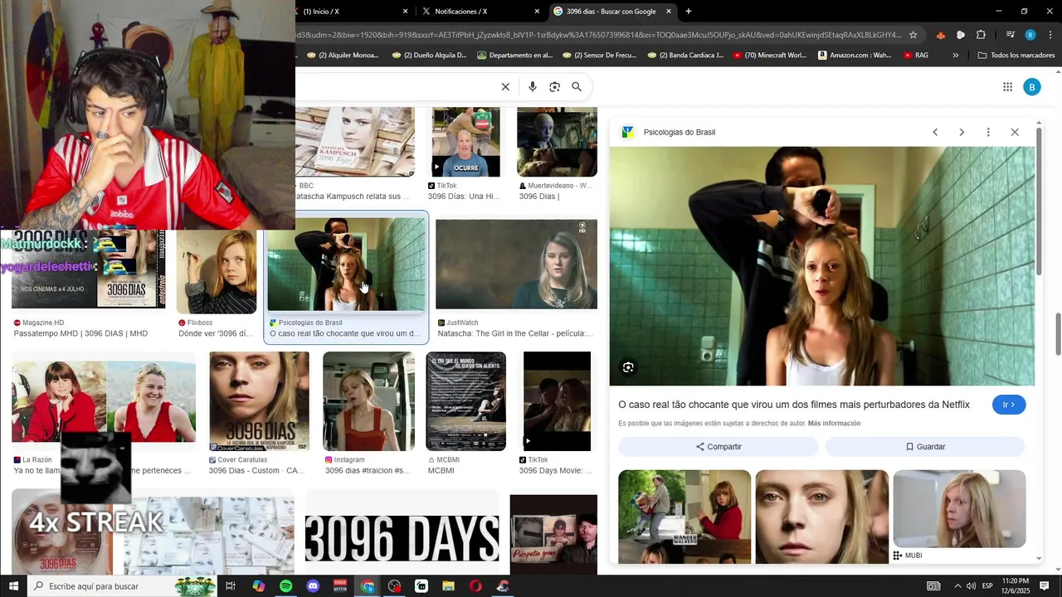Viewport: 1062px width, 597px height.
Task: Open the volume control in tray
Action: (x=972, y=586)
